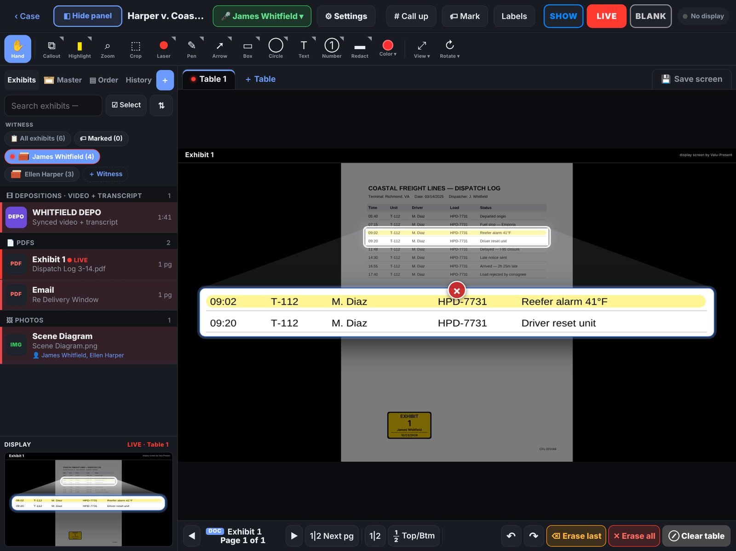Select the Circle tool
Viewport: 736px width, 551px height.
pos(276,49)
